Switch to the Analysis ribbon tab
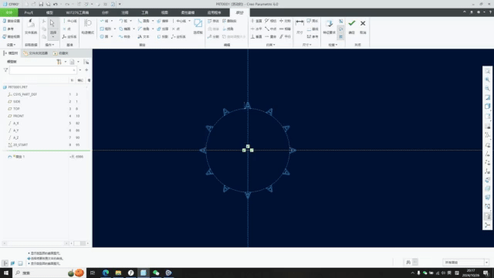Viewport: 494px width, 278px height. [105, 12]
